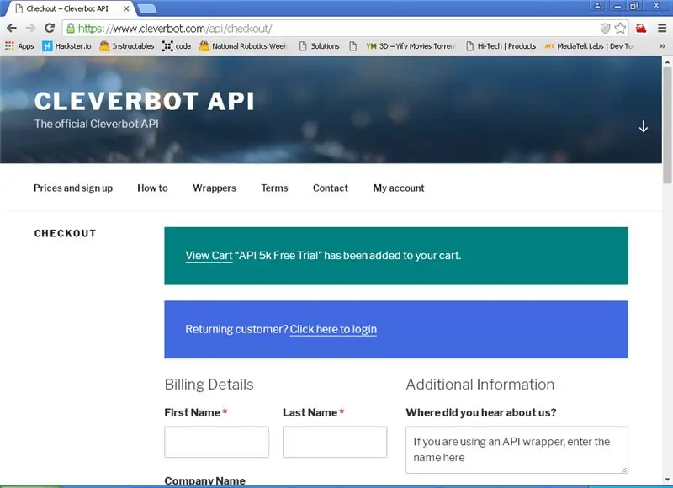
Task: Click the browser back arrow
Action: pyautogui.click(x=12, y=29)
